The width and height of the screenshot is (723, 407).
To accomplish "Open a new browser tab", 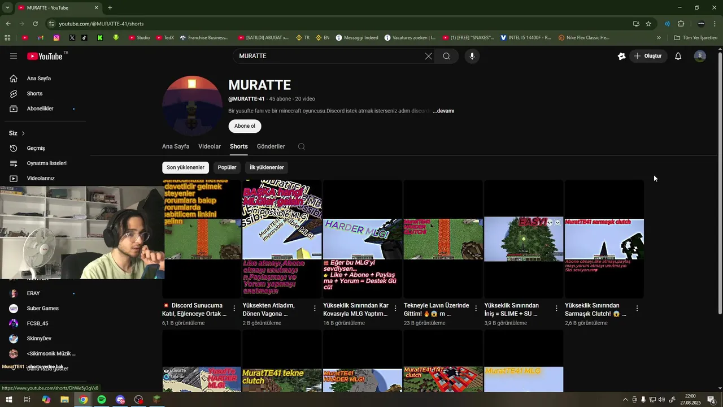I will [110, 7].
